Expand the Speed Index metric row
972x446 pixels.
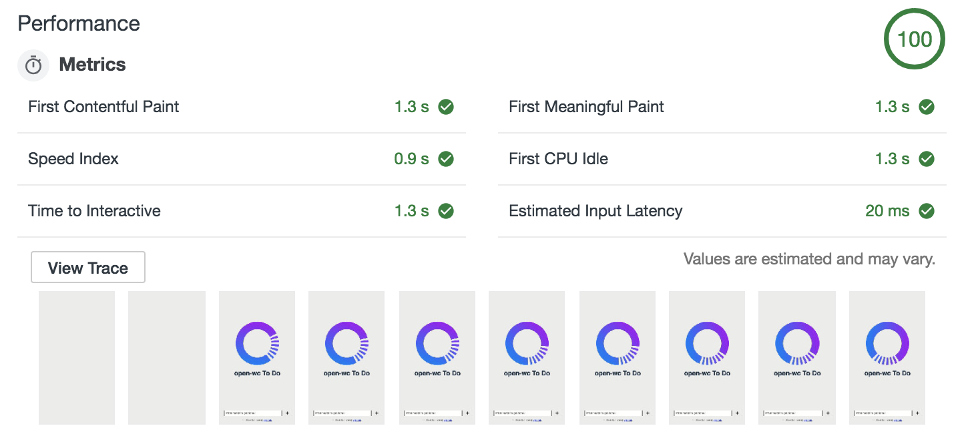coord(242,159)
